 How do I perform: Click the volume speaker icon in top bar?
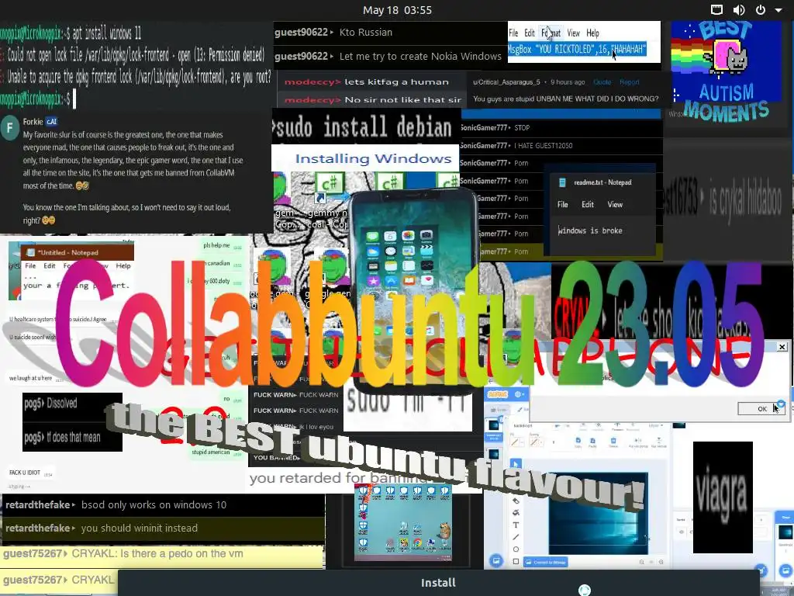739,9
